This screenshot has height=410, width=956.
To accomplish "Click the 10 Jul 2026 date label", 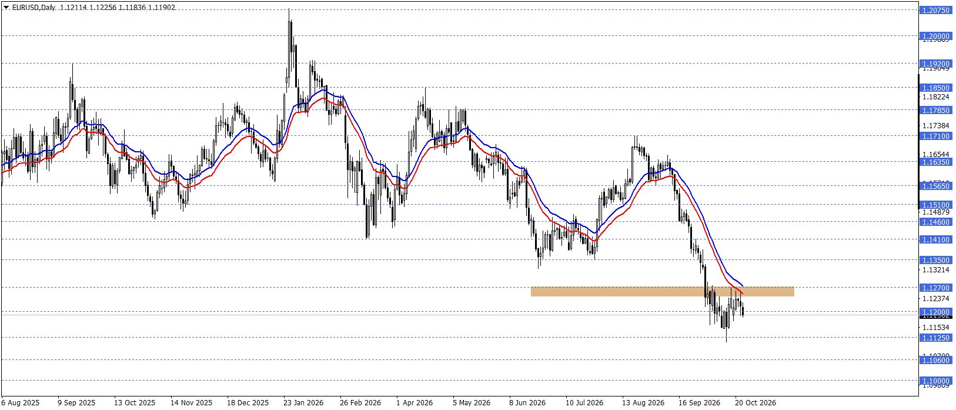I will tap(584, 403).
